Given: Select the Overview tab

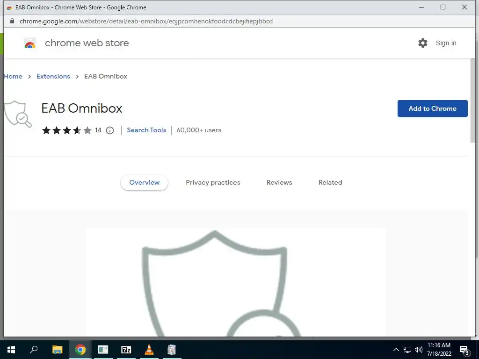Looking at the screenshot, I should (144, 183).
